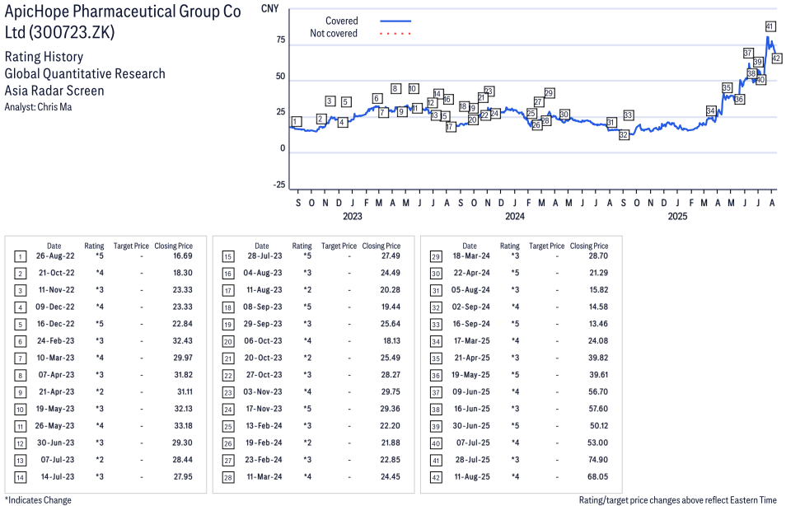786x506 pixels.
Task: Select date cell 28-Jul-25
Action: [472, 460]
